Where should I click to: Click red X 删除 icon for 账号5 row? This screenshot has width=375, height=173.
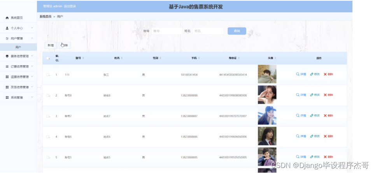pyautogui.click(x=325, y=157)
